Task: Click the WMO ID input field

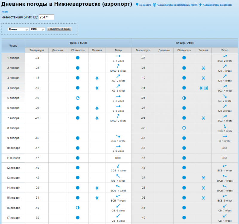Action: point(46,17)
